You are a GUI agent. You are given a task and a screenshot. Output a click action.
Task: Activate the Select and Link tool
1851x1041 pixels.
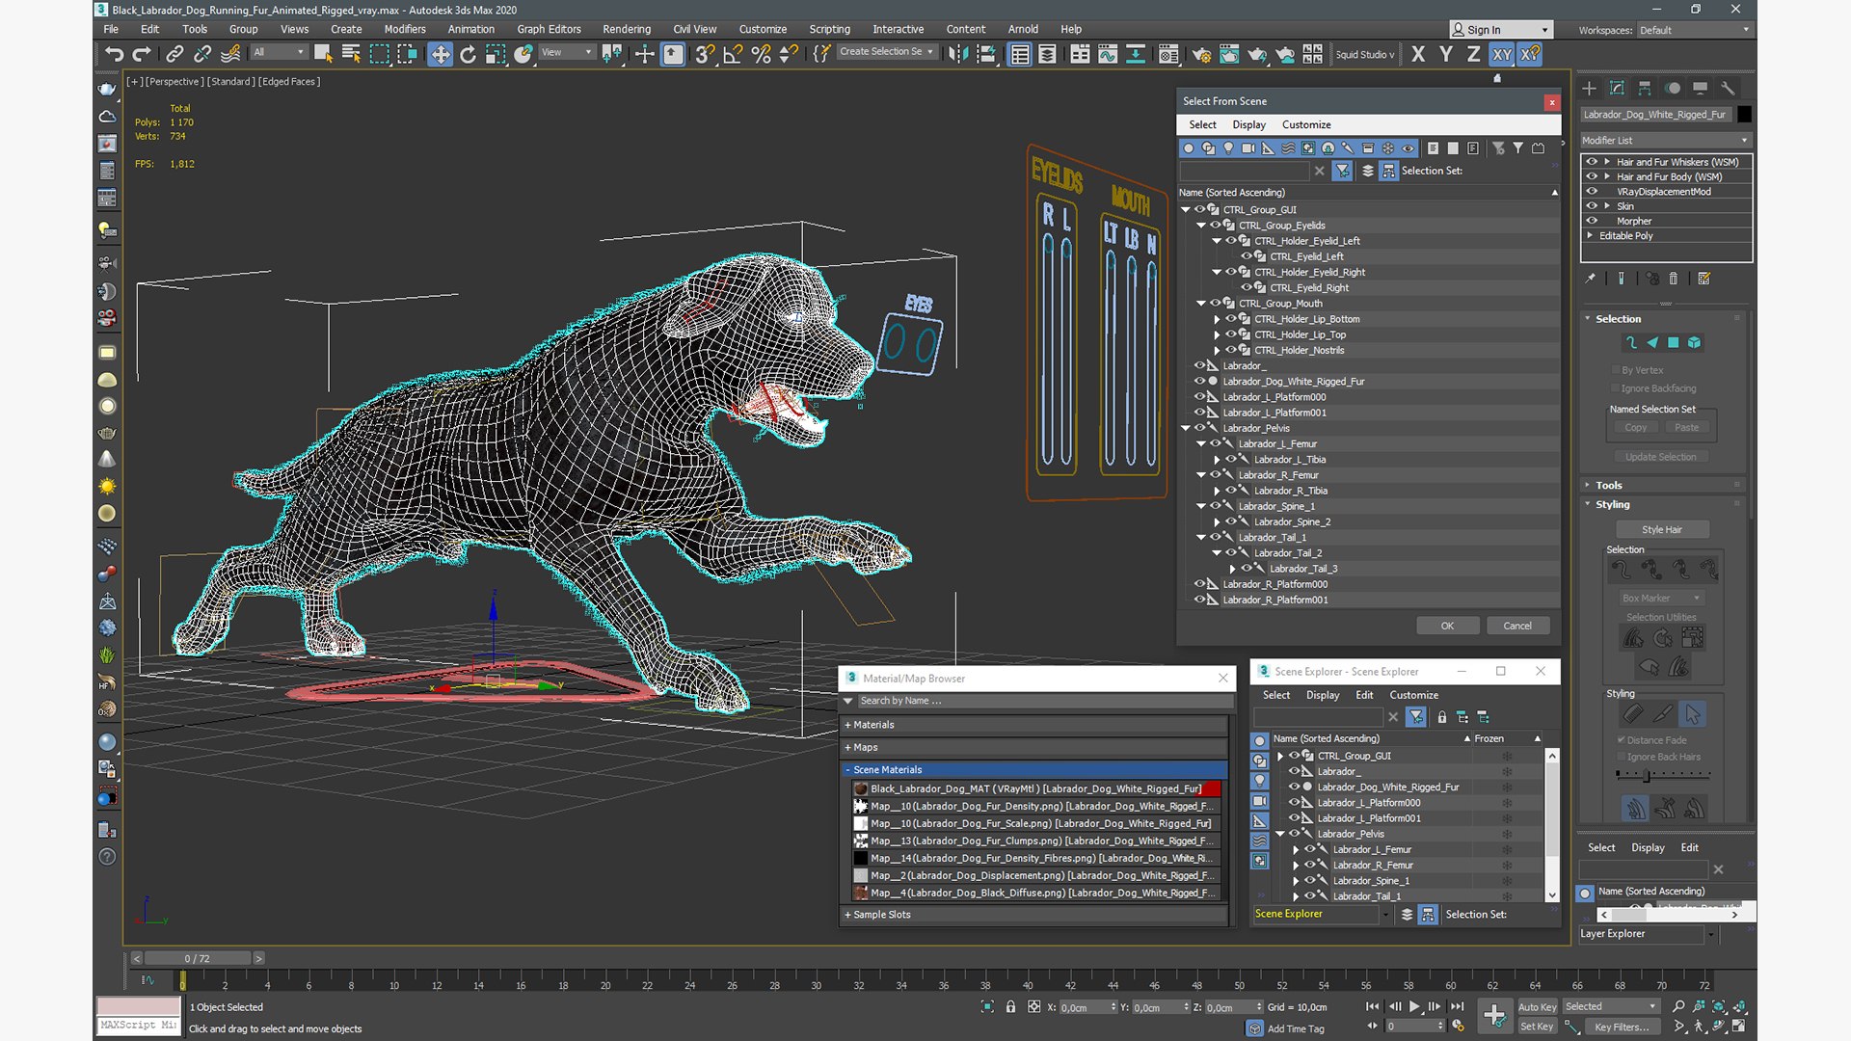[x=174, y=54]
